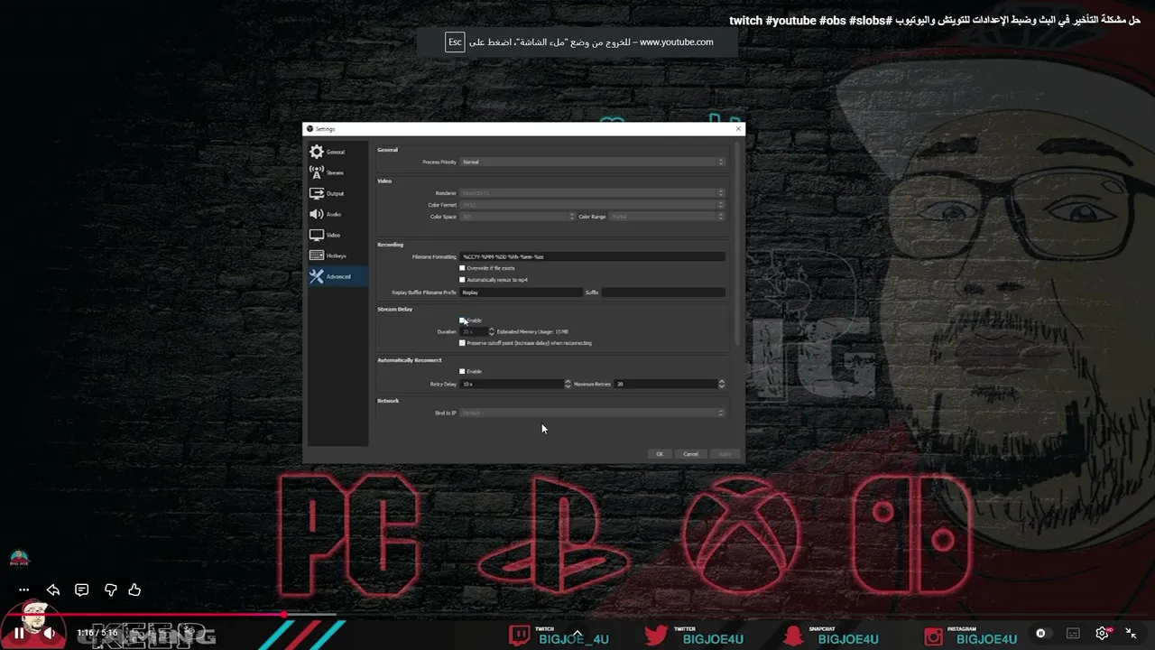Image resolution: width=1155 pixels, height=650 pixels.
Task: Click the Replay Buffer Suffix input field
Action: coord(663,292)
